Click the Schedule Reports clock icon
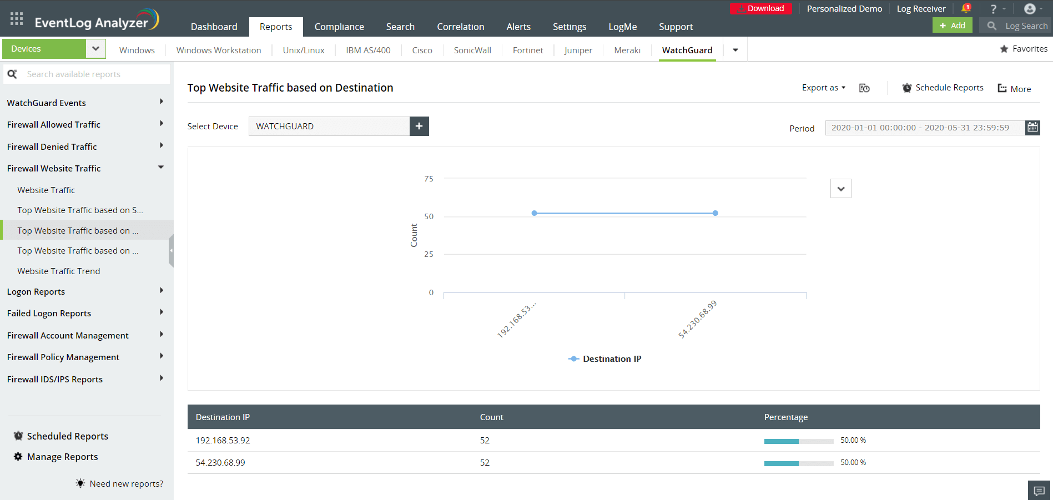The height and width of the screenshot is (500, 1053). point(907,88)
